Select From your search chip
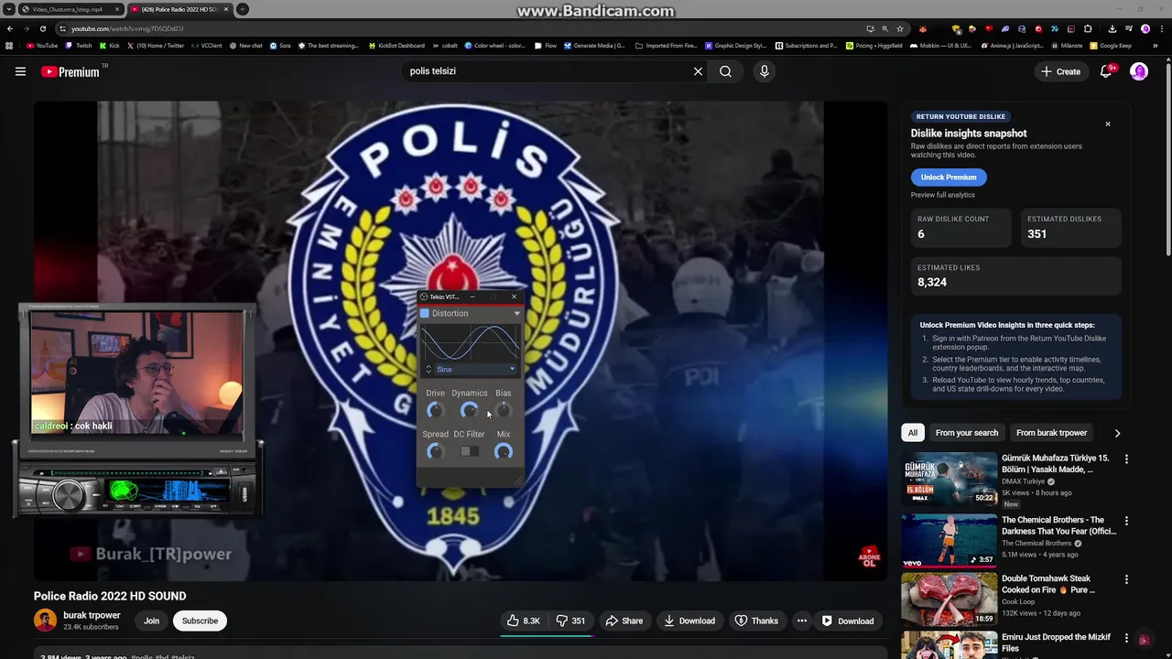 [967, 433]
